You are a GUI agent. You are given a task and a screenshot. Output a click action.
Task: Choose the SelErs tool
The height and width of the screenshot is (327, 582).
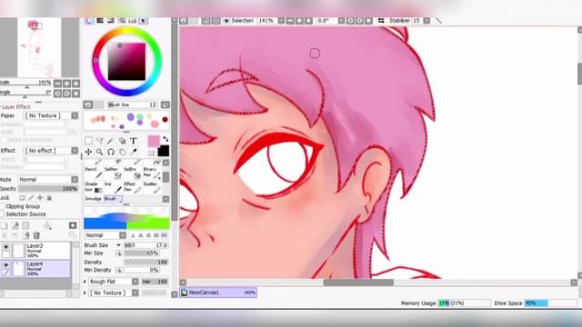pos(133,173)
